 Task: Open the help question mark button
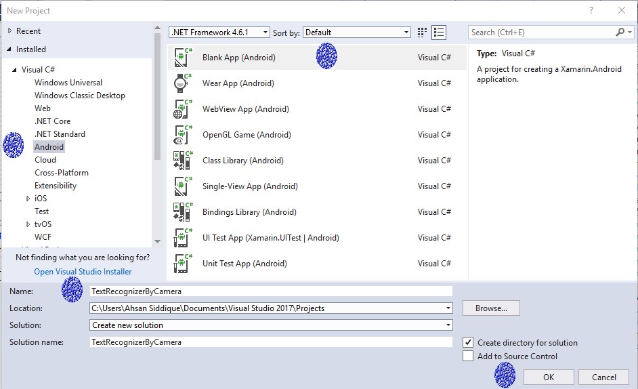point(591,11)
